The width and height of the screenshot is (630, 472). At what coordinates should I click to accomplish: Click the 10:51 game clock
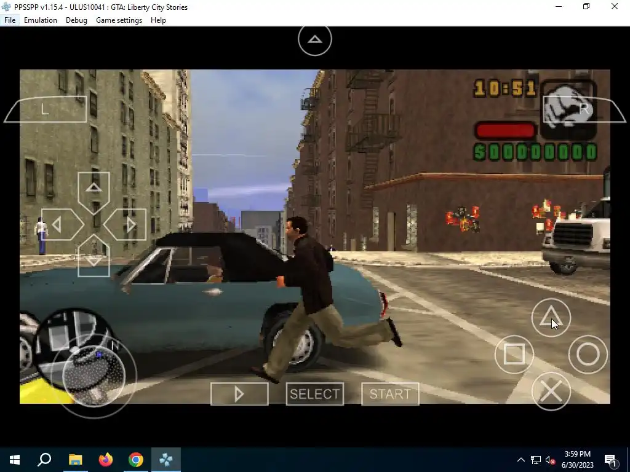(505, 88)
